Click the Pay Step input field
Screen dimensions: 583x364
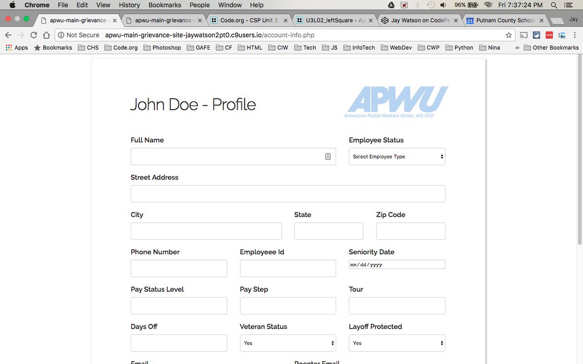pos(288,306)
